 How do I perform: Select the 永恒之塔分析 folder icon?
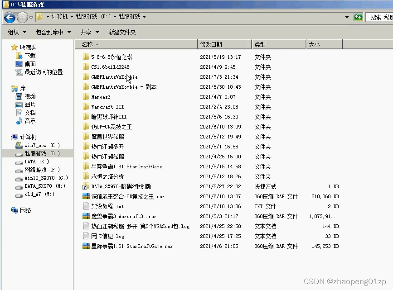86,176
